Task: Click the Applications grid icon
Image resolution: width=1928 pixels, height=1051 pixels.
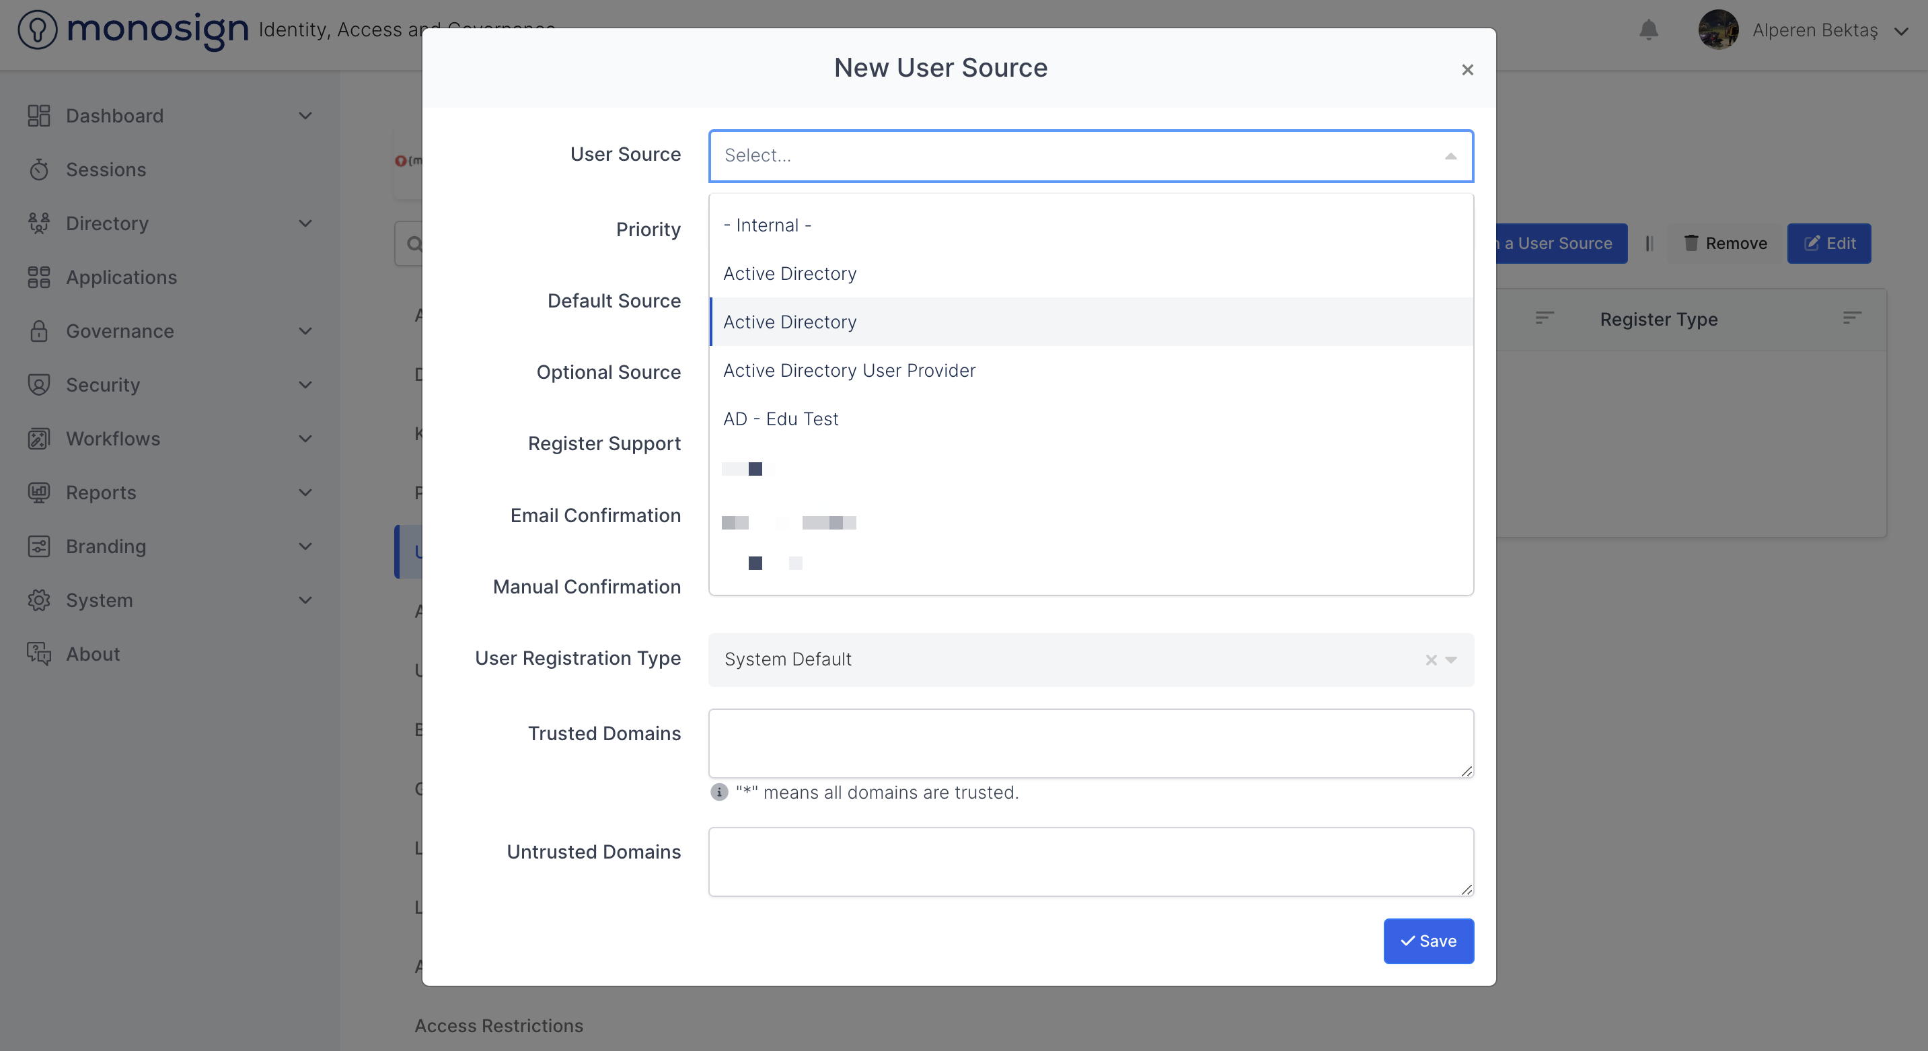Action: [38, 278]
